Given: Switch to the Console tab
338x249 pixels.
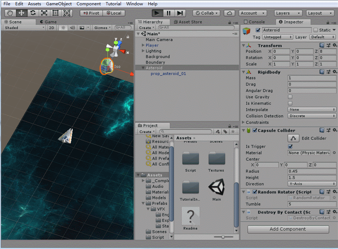Looking at the screenshot, I should pyautogui.click(x=254, y=22).
